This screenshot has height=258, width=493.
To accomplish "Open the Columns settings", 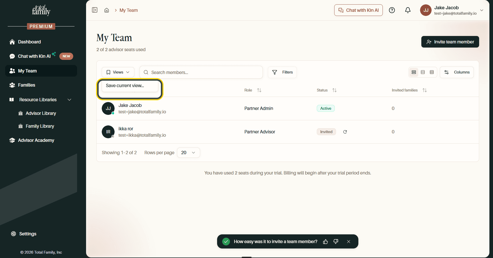I will 457,72.
